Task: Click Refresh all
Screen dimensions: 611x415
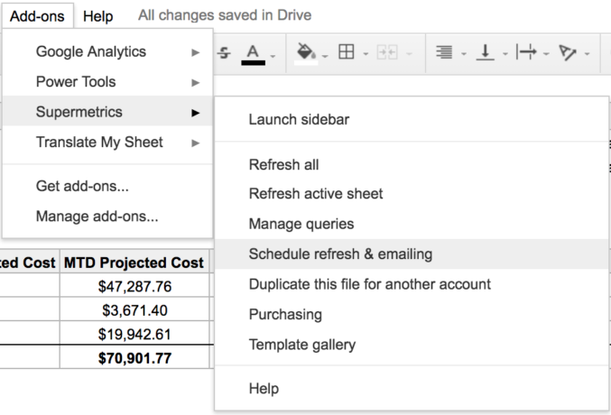Action: 283,165
